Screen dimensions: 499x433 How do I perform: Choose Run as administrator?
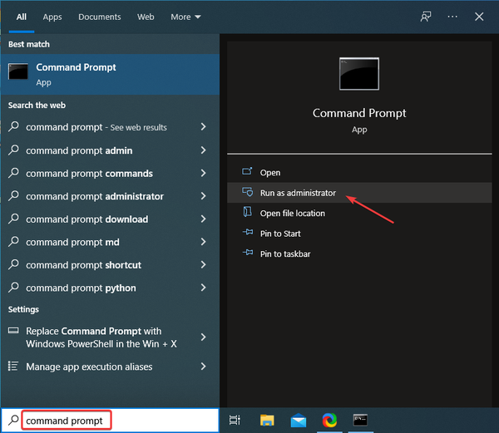pyautogui.click(x=298, y=193)
